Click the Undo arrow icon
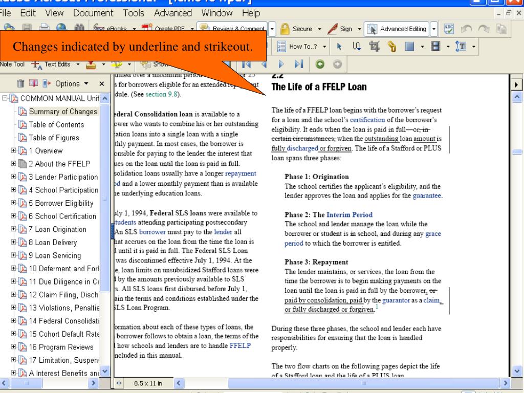524x393 pixels. coord(466,29)
